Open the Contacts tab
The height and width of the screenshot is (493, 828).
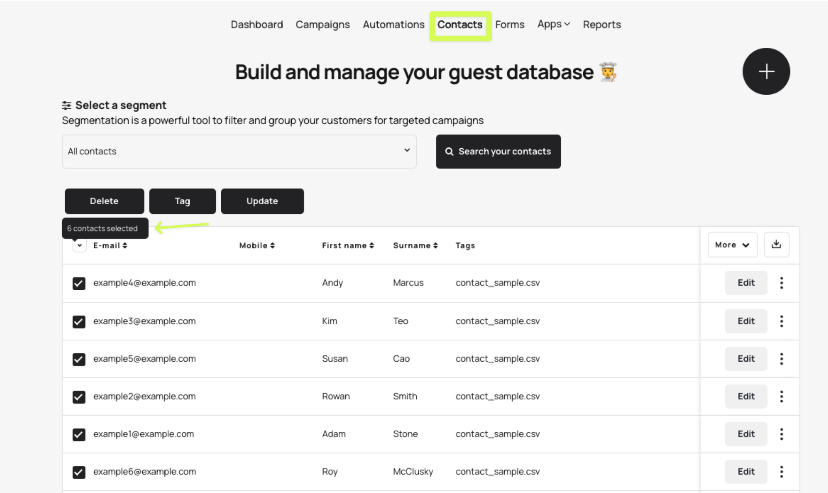pos(460,24)
